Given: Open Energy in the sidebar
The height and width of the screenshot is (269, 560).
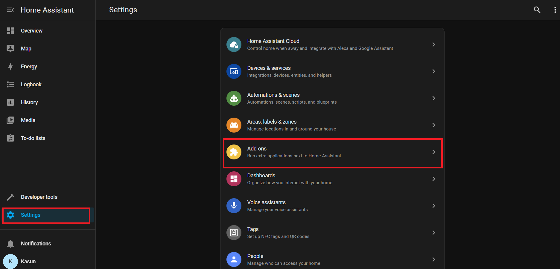Looking at the screenshot, I should pyautogui.click(x=29, y=67).
